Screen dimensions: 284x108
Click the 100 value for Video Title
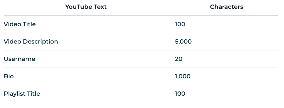pos(180,24)
